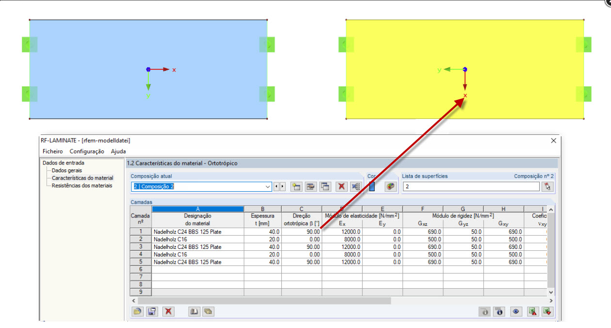Click thickness 20.0 cell in row 2
611x328 pixels.
point(263,239)
